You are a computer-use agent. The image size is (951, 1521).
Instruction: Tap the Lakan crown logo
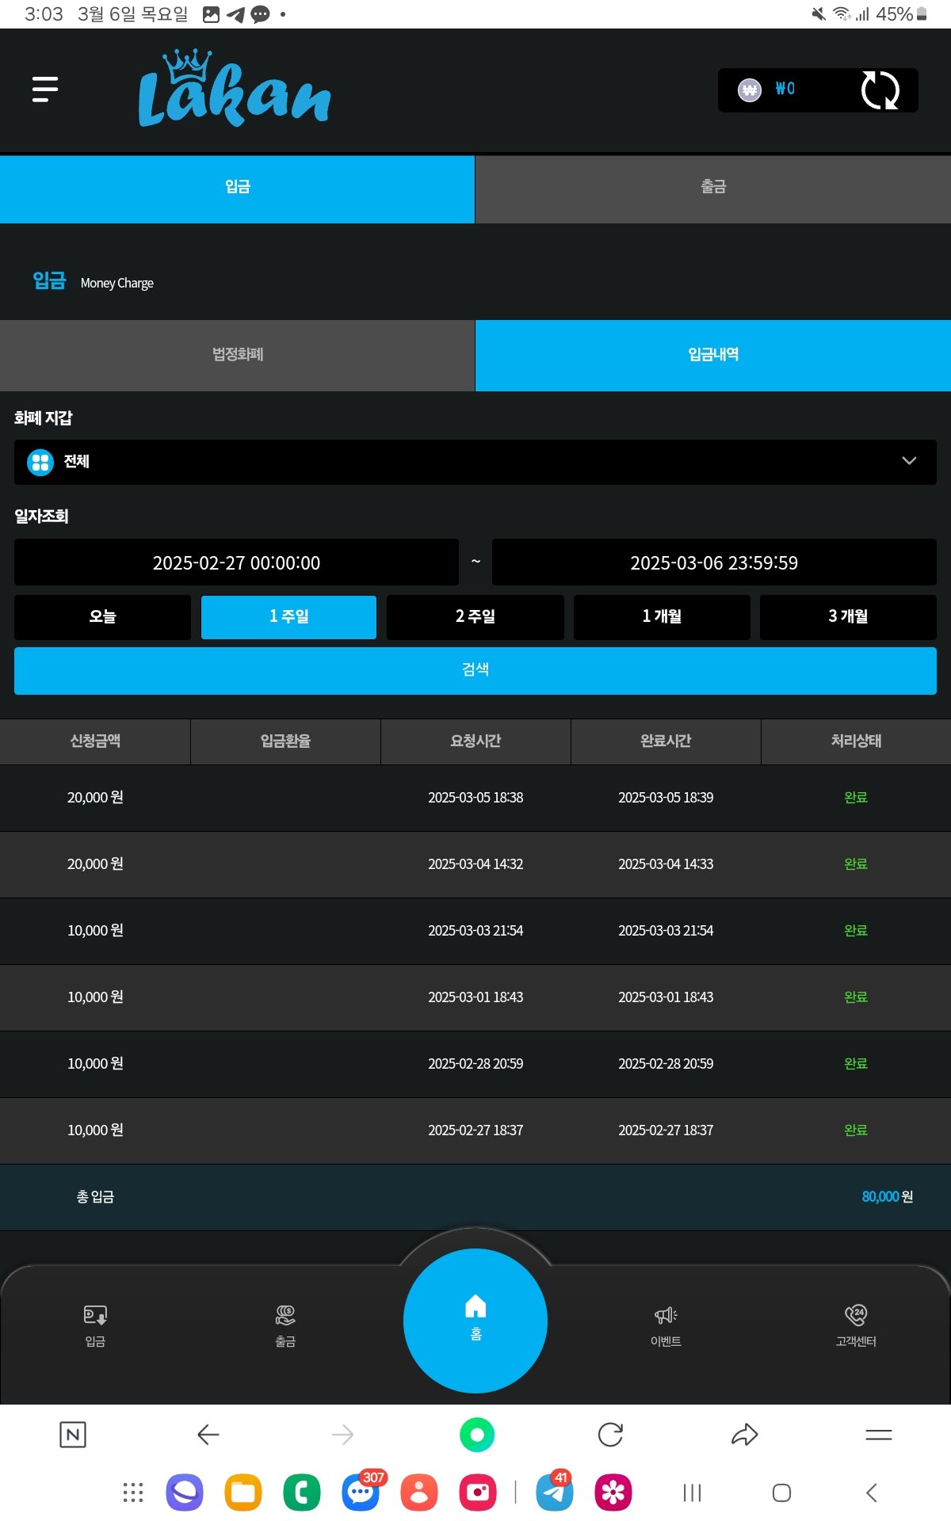tap(235, 90)
